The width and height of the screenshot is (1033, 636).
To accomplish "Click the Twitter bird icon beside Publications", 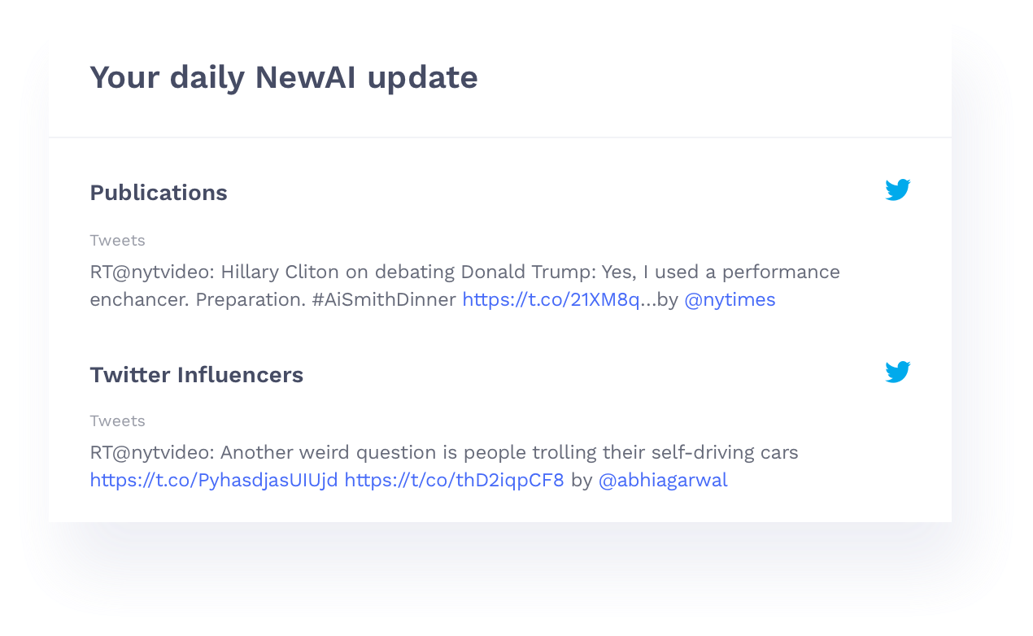I will 898,190.
